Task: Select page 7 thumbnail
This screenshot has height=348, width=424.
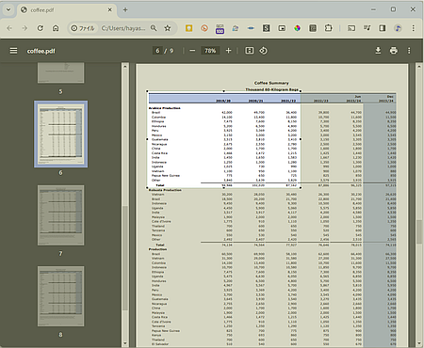Action: (61, 215)
